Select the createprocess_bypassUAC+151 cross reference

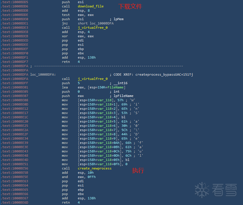pos(163,75)
